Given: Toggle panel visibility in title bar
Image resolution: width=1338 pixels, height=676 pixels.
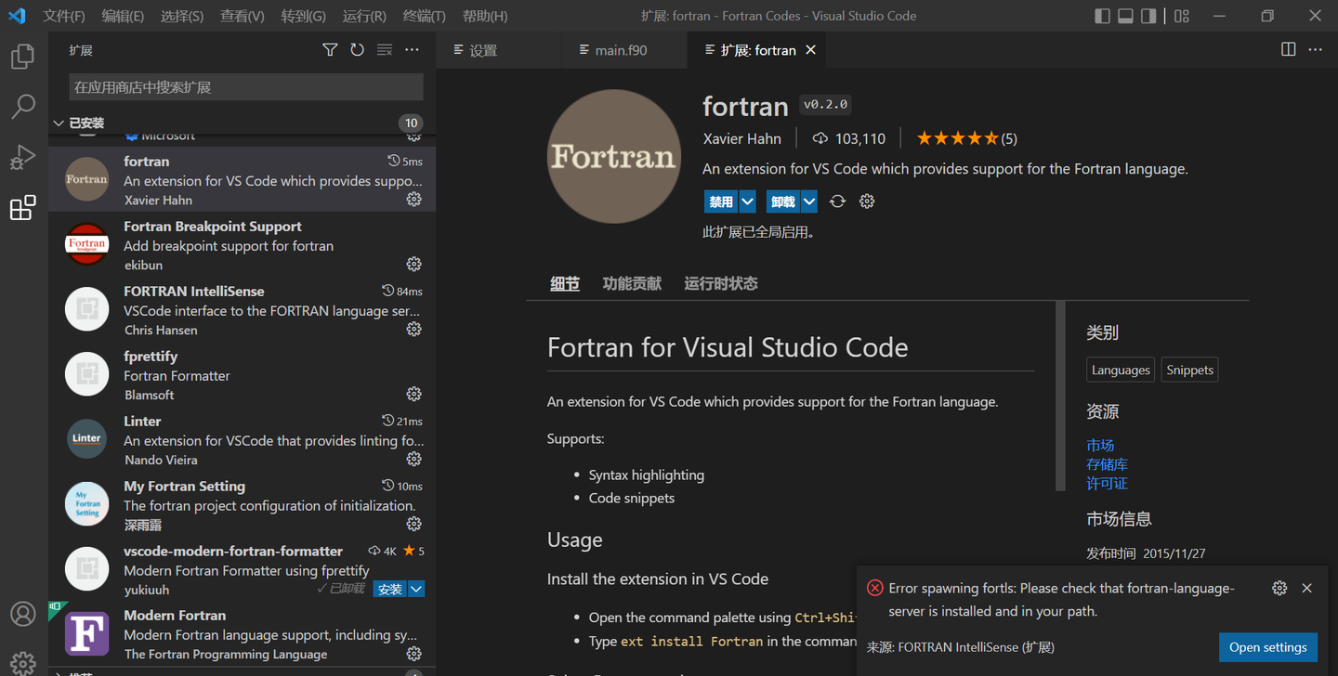Looking at the screenshot, I should [1126, 16].
